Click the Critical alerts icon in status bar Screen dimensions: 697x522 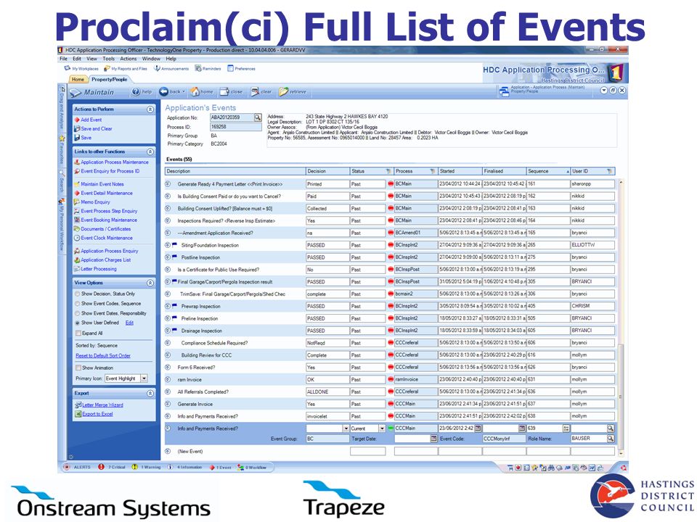click(x=102, y=467)
